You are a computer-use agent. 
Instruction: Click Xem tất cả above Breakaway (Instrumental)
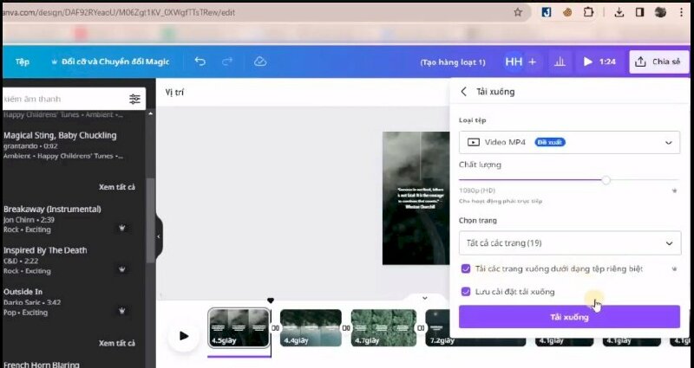coord(117,187)
